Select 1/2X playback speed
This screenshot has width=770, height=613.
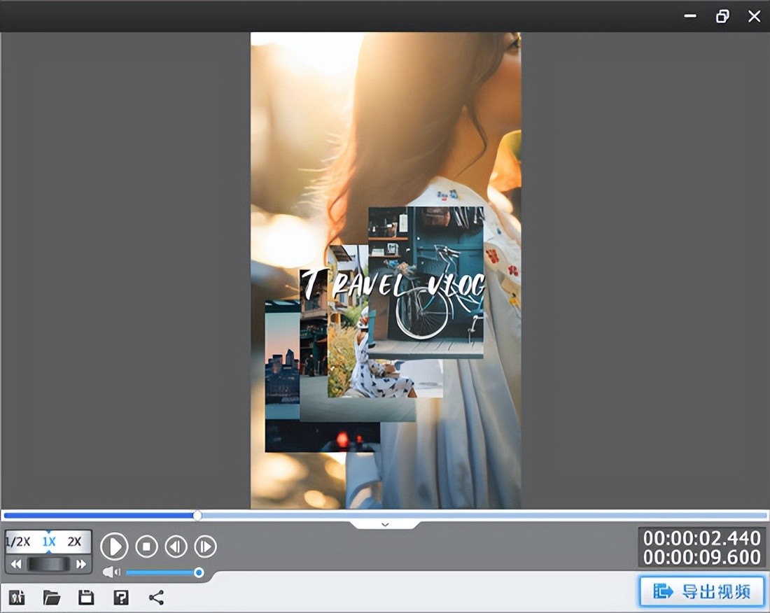(19, 542)
